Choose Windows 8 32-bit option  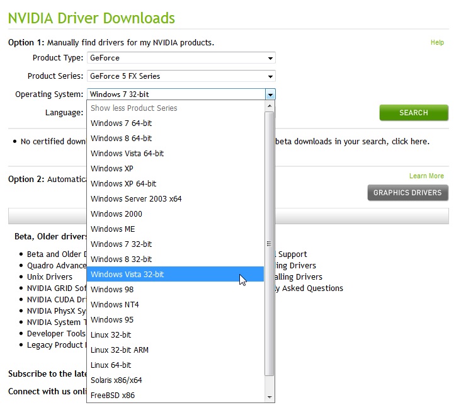click(x=176, y=260)
